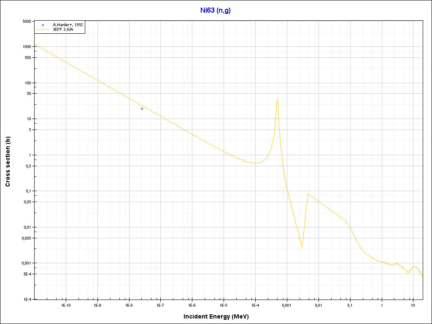
Task: Click the "1E-10" tick label on x-axis
Action: [66, 305]
